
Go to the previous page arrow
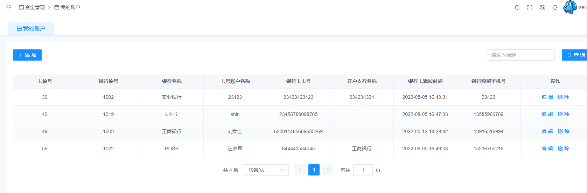pyautogui.click(x=300, y=170)
